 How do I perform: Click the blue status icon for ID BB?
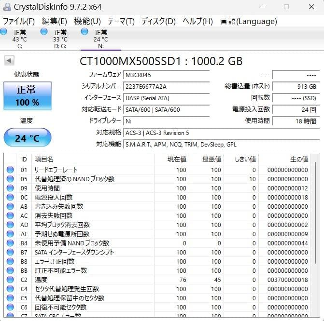pyautogui.click(x=10, y=270)
